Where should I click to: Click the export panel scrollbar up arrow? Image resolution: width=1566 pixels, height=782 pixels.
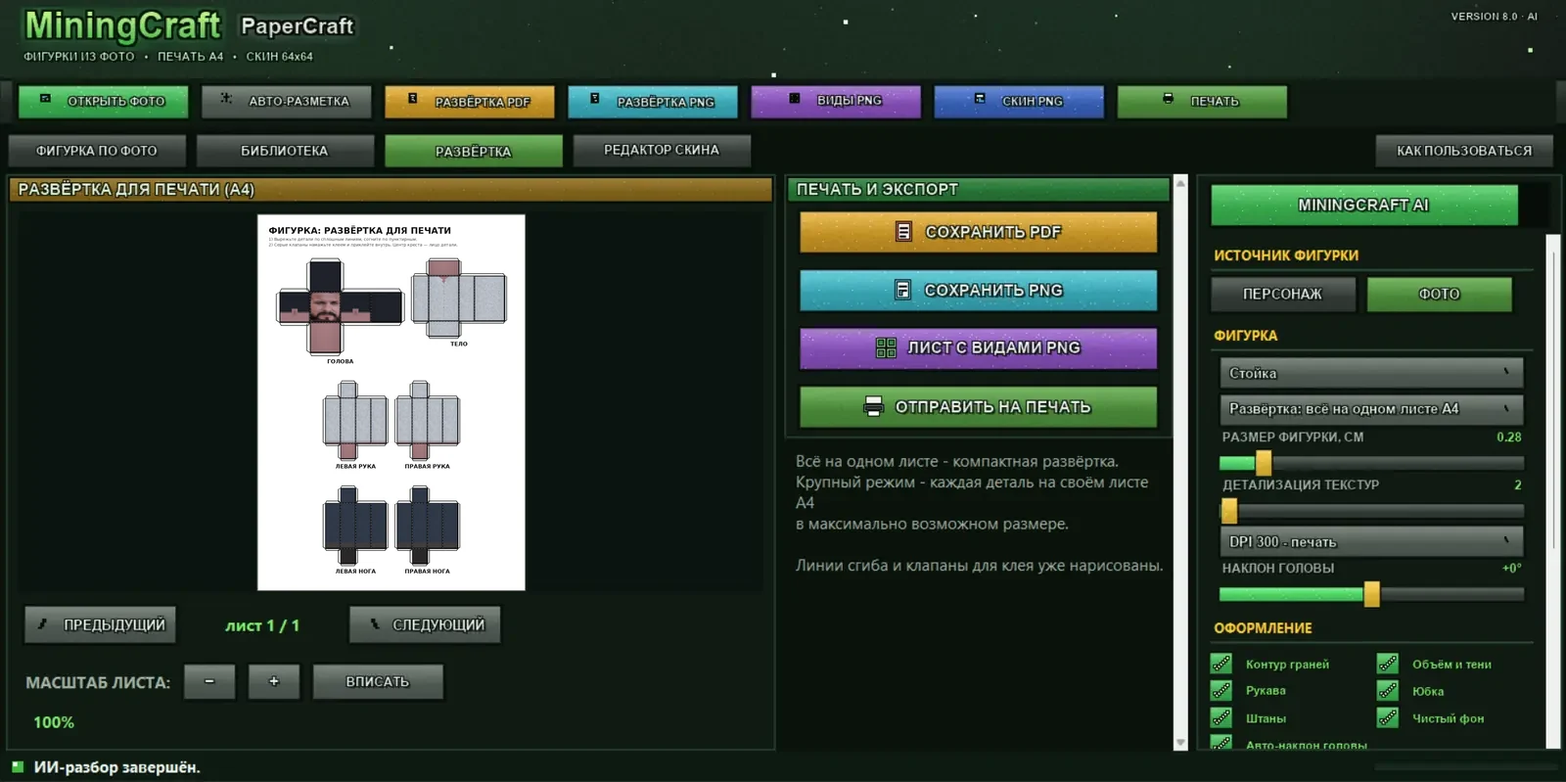click(x=1180, y=183)
